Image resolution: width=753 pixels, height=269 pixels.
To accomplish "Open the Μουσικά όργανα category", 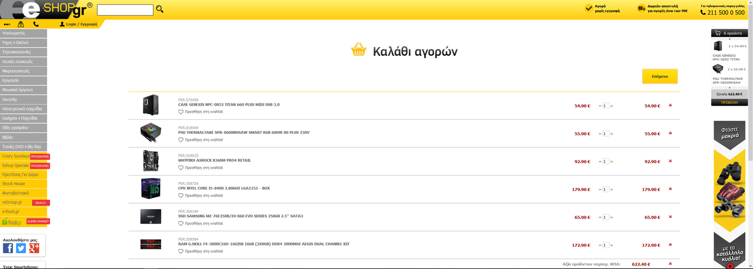I will [24, 90].
